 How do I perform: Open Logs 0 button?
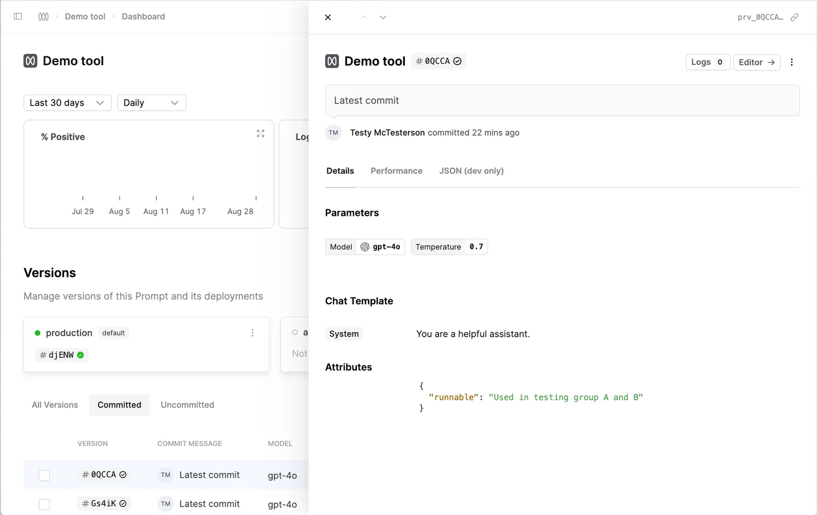[708, 62]
